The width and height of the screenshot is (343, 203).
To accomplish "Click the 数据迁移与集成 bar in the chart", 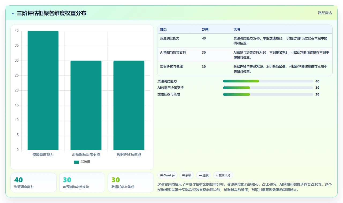I will click(129, 105).
